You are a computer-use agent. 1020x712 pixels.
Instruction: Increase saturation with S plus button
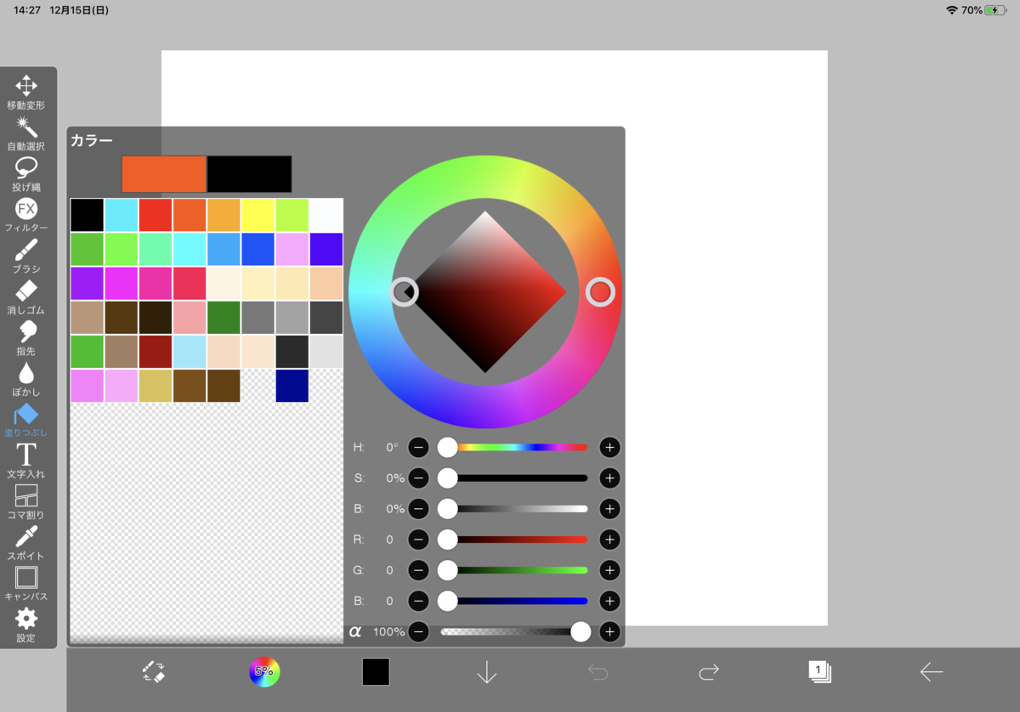pyautogui.click(x=609, y=477)
